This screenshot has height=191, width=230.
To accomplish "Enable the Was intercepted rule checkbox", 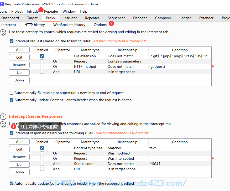I will [42, 158].
